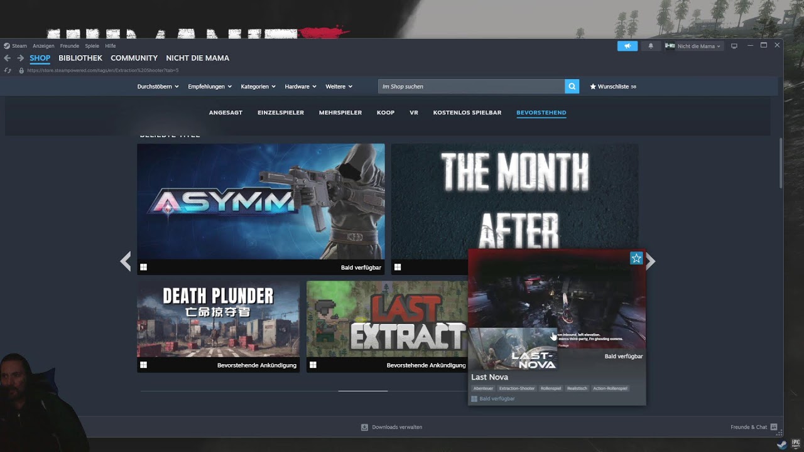Show previous titles with the left carousel arrow
This screenshot has height=452, width=804.
click(126, 261)
